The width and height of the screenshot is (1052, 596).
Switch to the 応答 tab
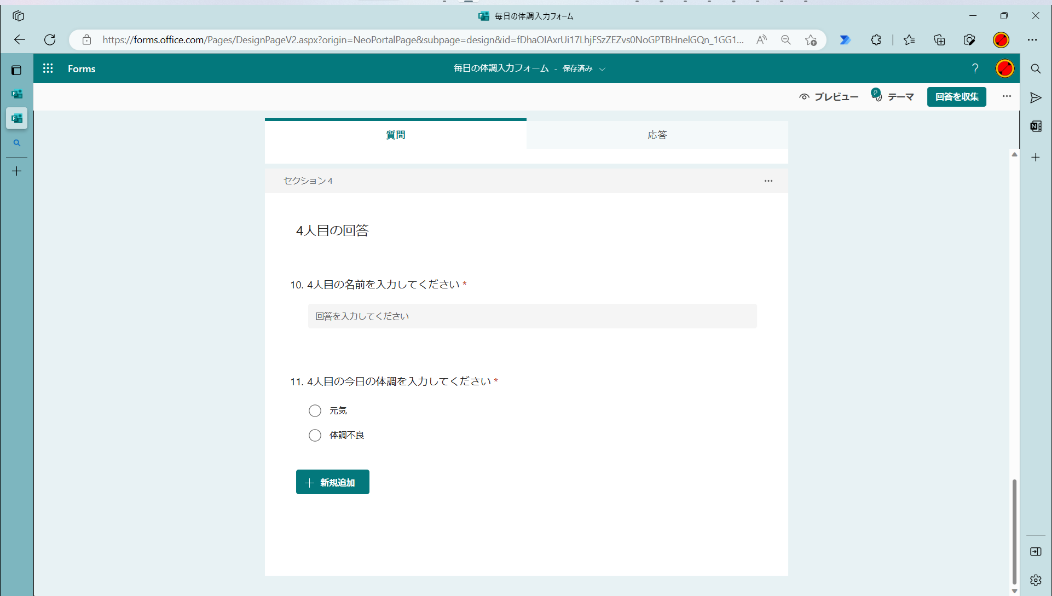click(x=657, y=135)
